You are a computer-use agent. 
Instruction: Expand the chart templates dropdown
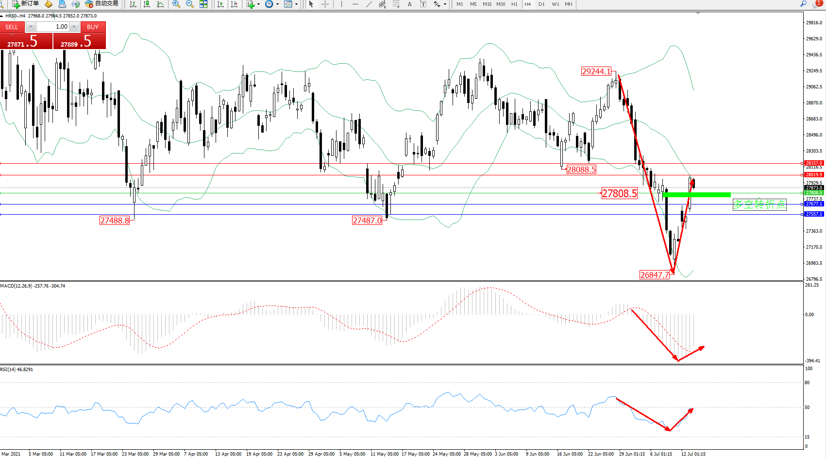coord(296,4)
